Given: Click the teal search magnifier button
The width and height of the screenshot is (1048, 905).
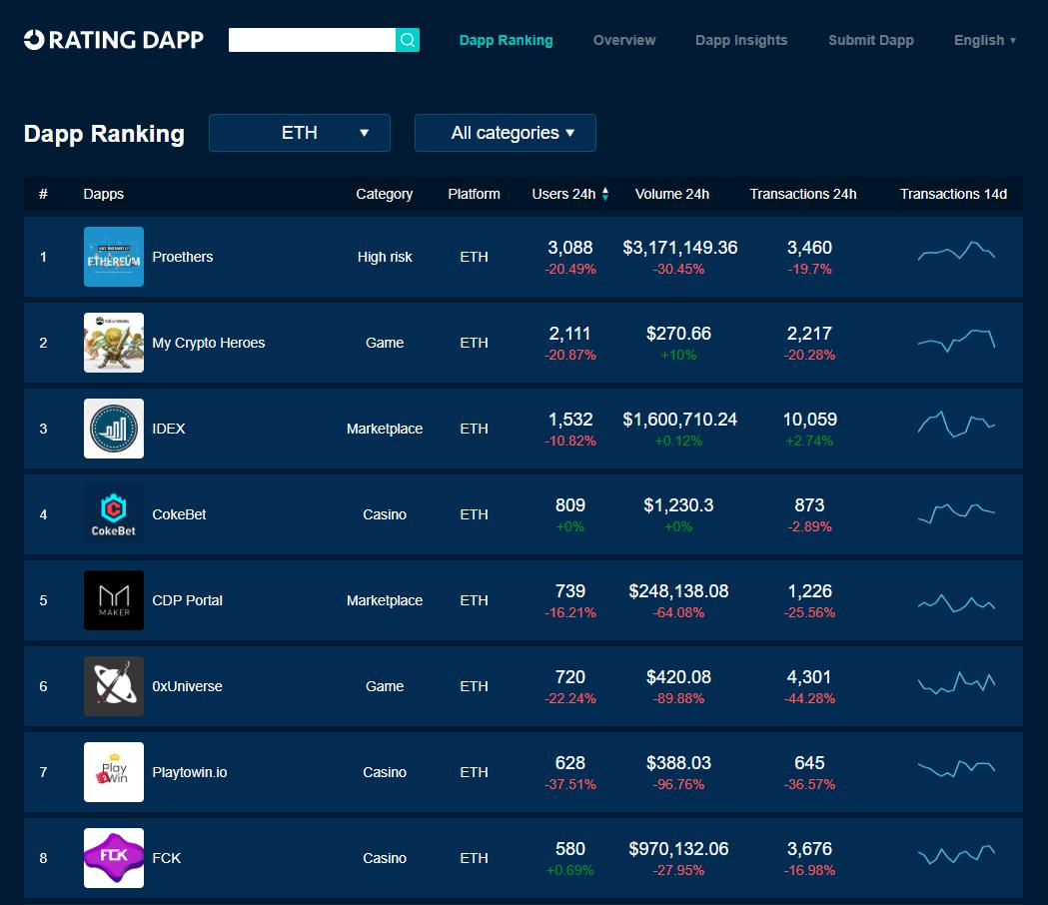Looking at the screenshot, I should coord(407,40).
